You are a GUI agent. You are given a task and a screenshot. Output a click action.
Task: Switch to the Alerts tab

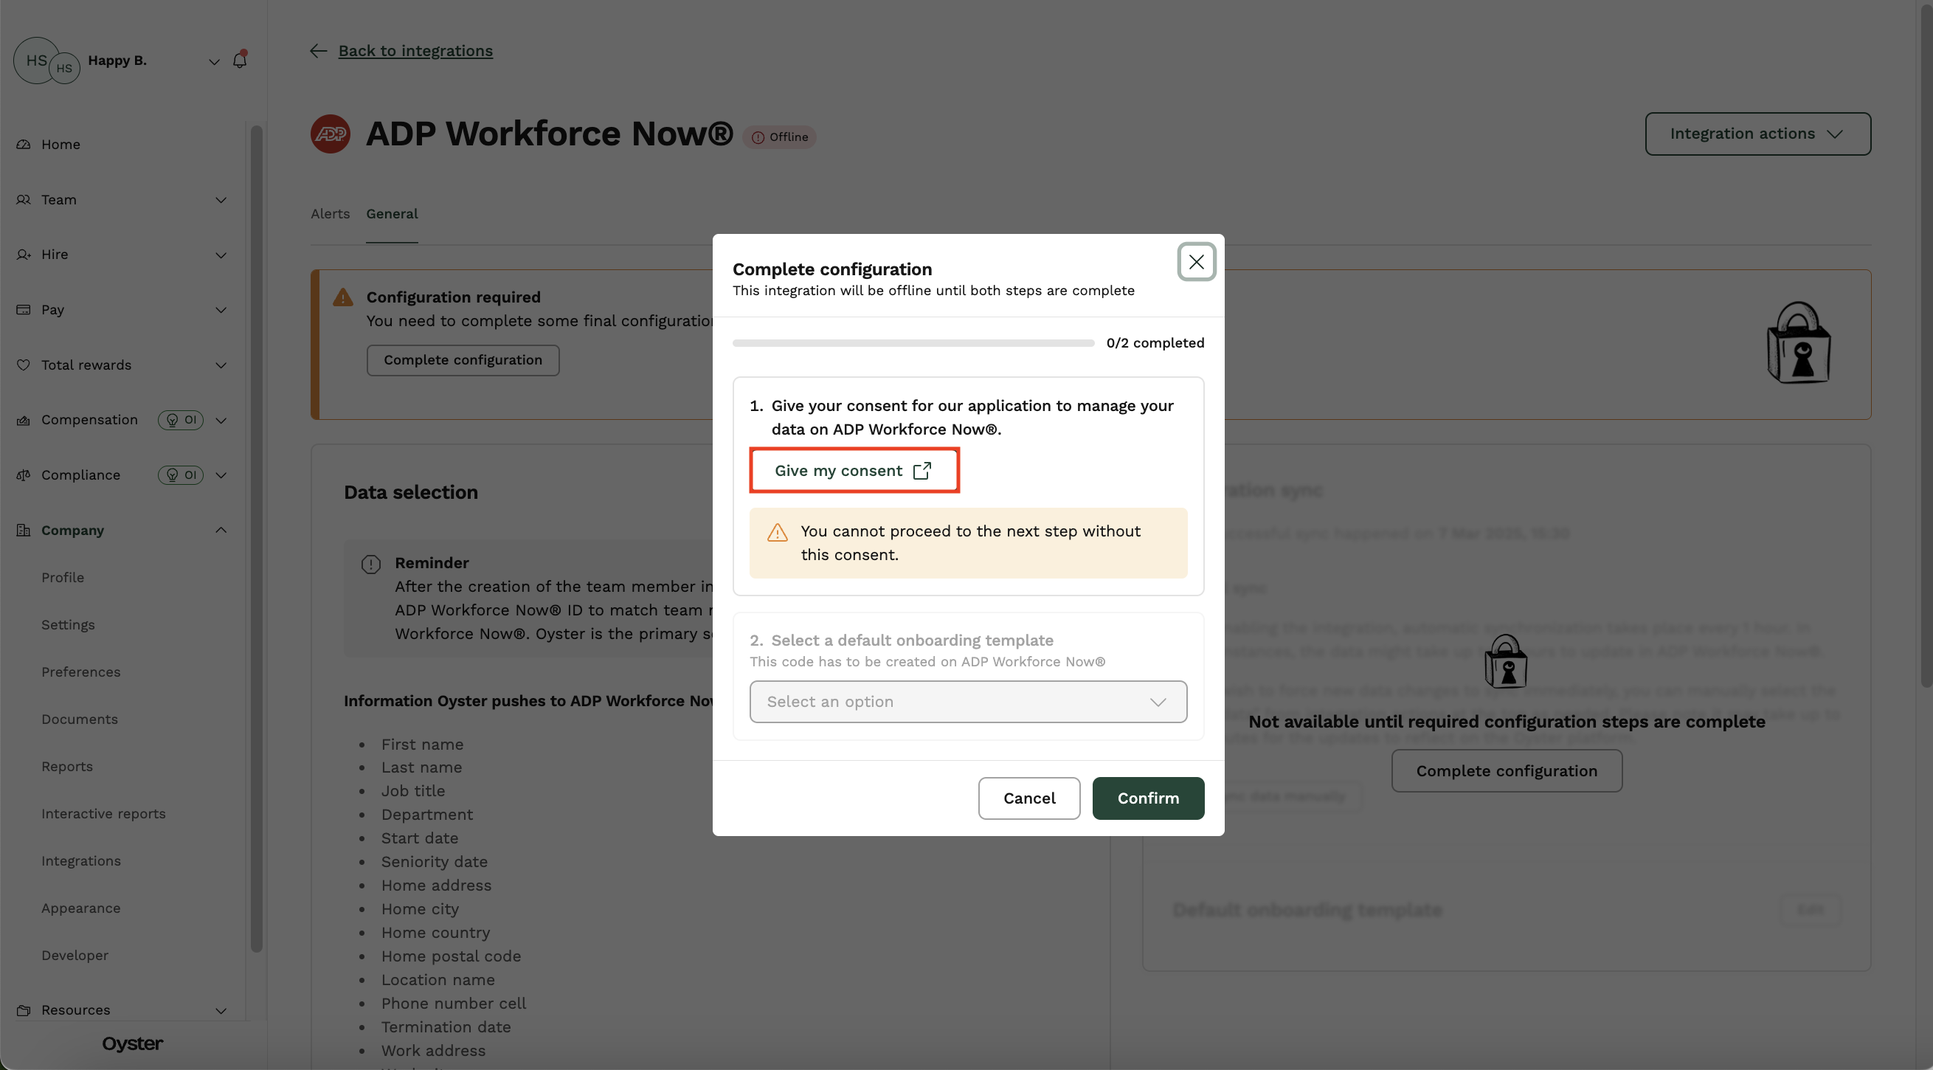tap(329, 214)
